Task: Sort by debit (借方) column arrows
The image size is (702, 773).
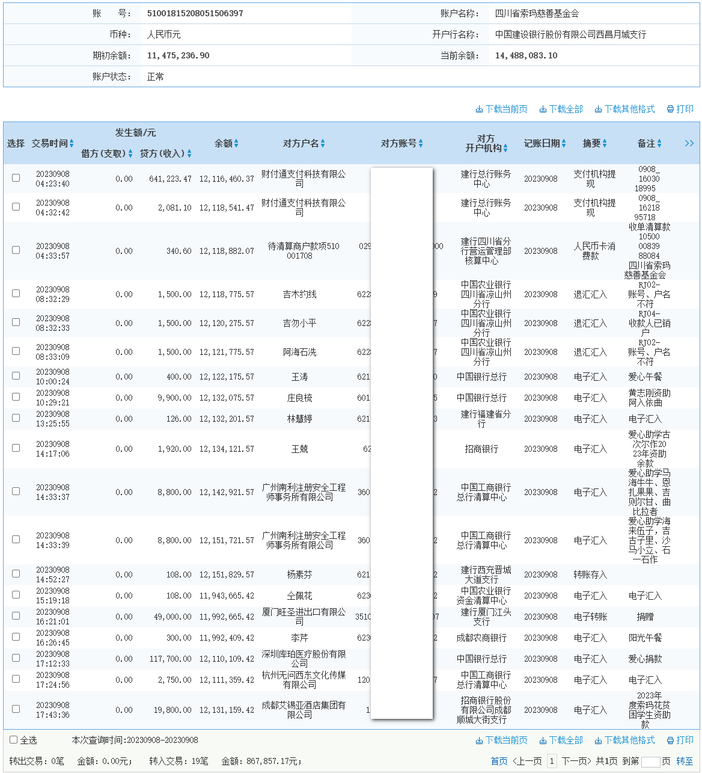Action: tap(130, 154)
